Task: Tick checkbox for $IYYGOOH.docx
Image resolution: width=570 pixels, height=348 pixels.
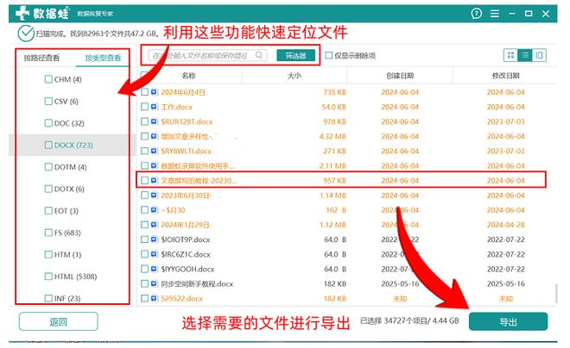Action: point(145,269)
